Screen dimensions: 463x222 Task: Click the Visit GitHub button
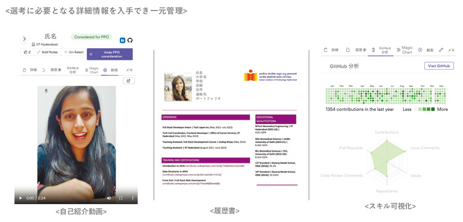pos(439,66)
